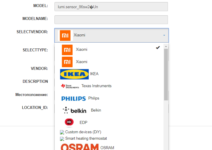Click the broken image icon beside Custom devices
212x150 pixels.
pos(62,132)
